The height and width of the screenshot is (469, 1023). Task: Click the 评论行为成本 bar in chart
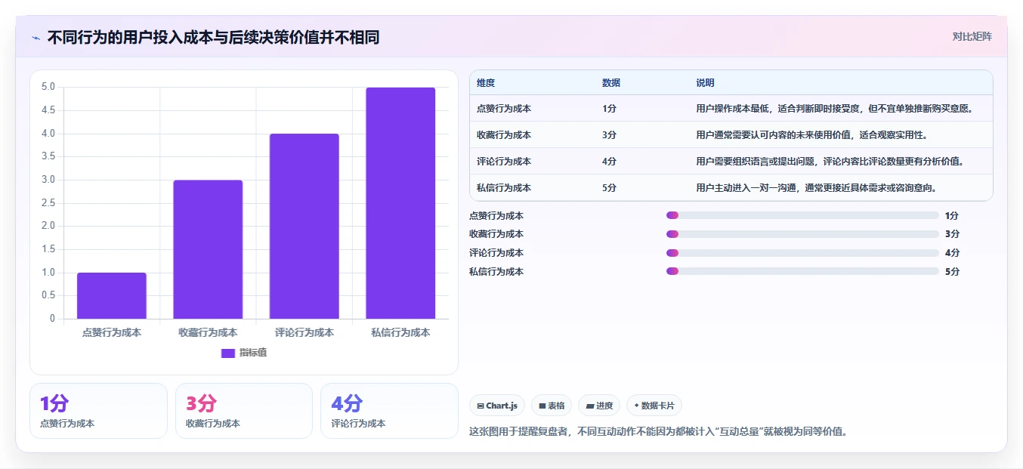coord(304,226)
